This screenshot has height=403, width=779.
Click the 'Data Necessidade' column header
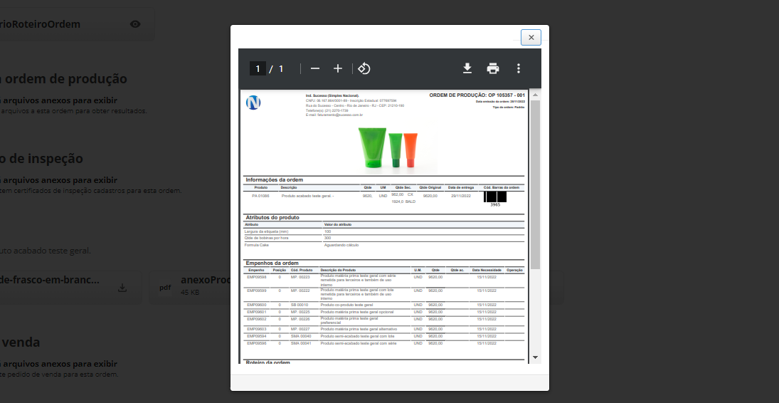[x=487, y=270]
